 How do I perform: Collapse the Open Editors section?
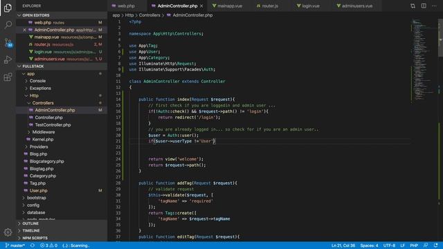pyautogui.click(x=62, y=15)
